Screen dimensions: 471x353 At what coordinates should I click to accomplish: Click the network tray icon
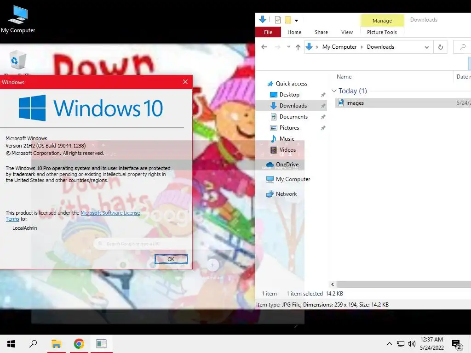pyautogui.click(x=401, y=344)
